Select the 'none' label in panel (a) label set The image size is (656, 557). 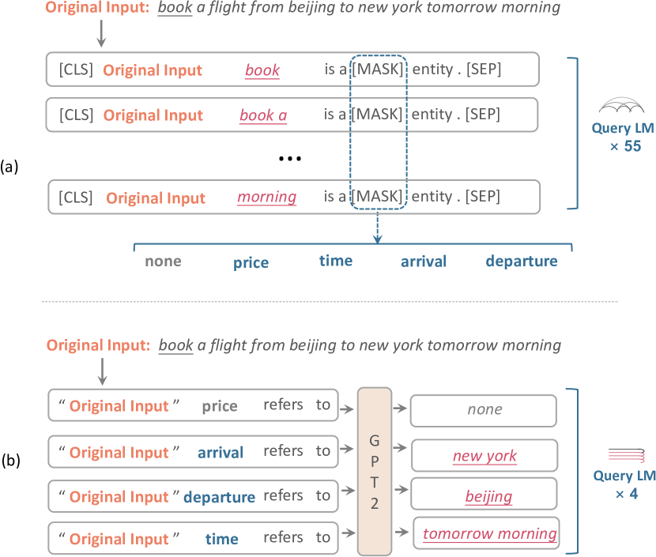coord(163,261)
